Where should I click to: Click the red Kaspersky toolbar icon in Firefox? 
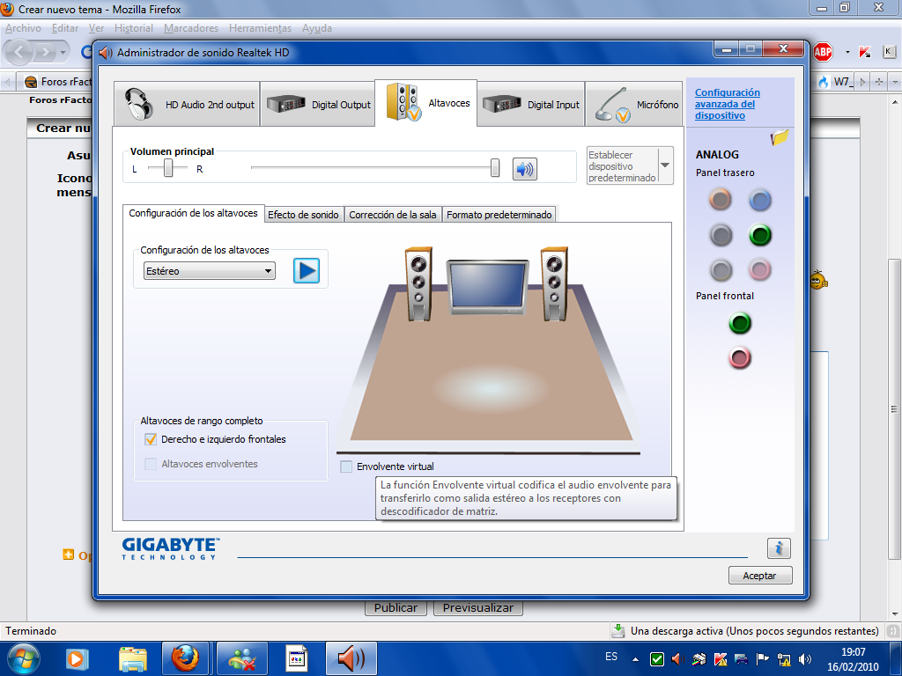pyautogui.click(x=865, y=52)
